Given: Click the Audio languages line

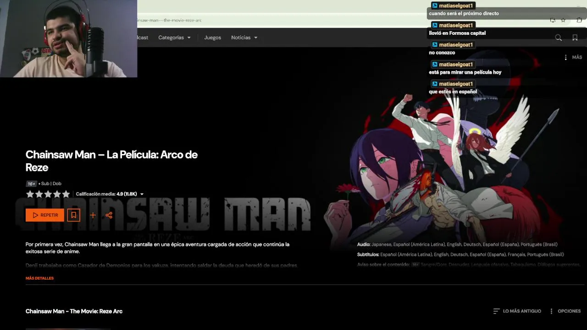Looking at the screenshot, I should coord(457,244).
